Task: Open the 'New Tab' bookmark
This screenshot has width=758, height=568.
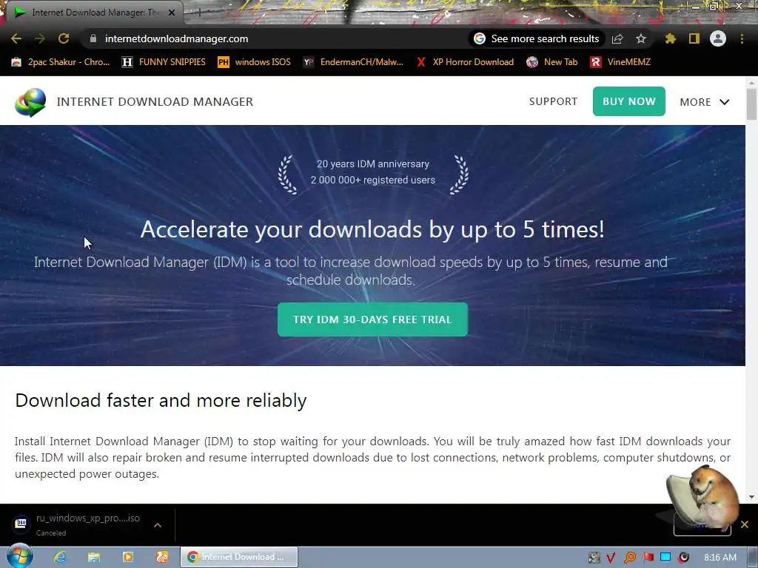Action: [552, 62]
